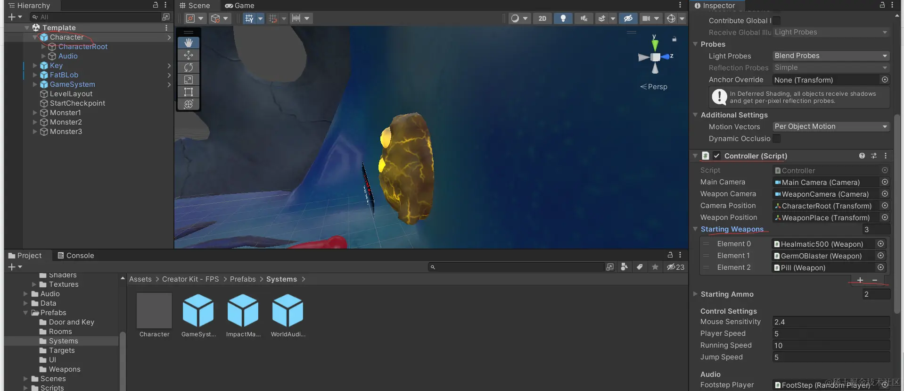Open Motion Vectors dropdown showing Per Object Motion
The height and width of the screenshot is (391, 904).
coord(831,126)
